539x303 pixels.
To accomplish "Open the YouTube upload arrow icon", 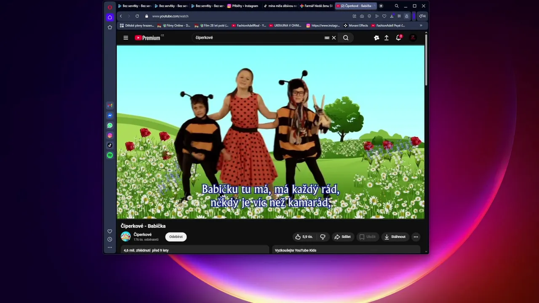I will point(387,37).
